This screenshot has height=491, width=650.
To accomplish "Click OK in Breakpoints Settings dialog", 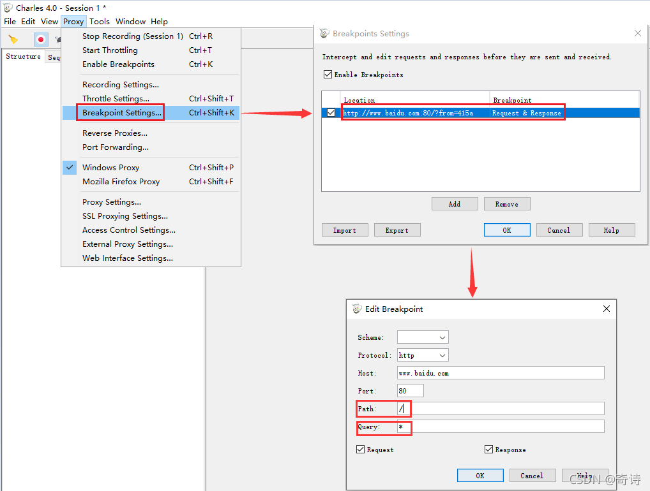I will 507,230.
